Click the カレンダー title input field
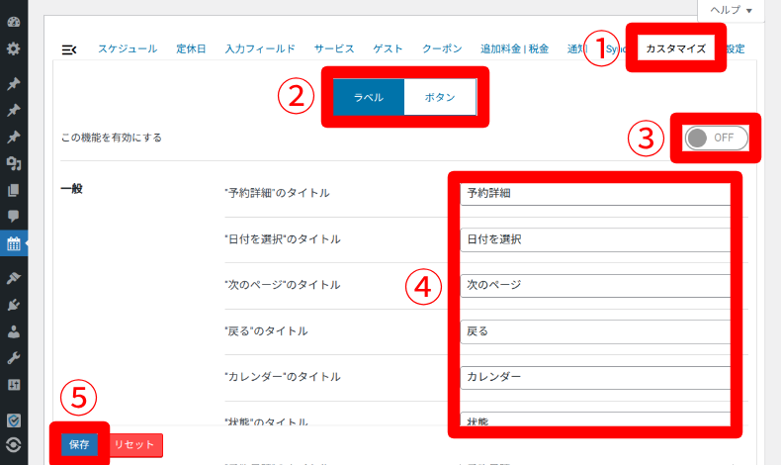 [596, 377]
